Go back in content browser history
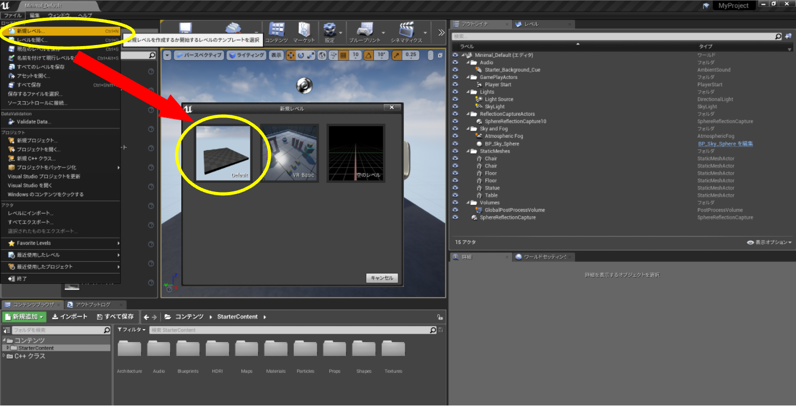The width and height of the screenshot is (796, 406). pyautogui.click(x=146, y=317)
